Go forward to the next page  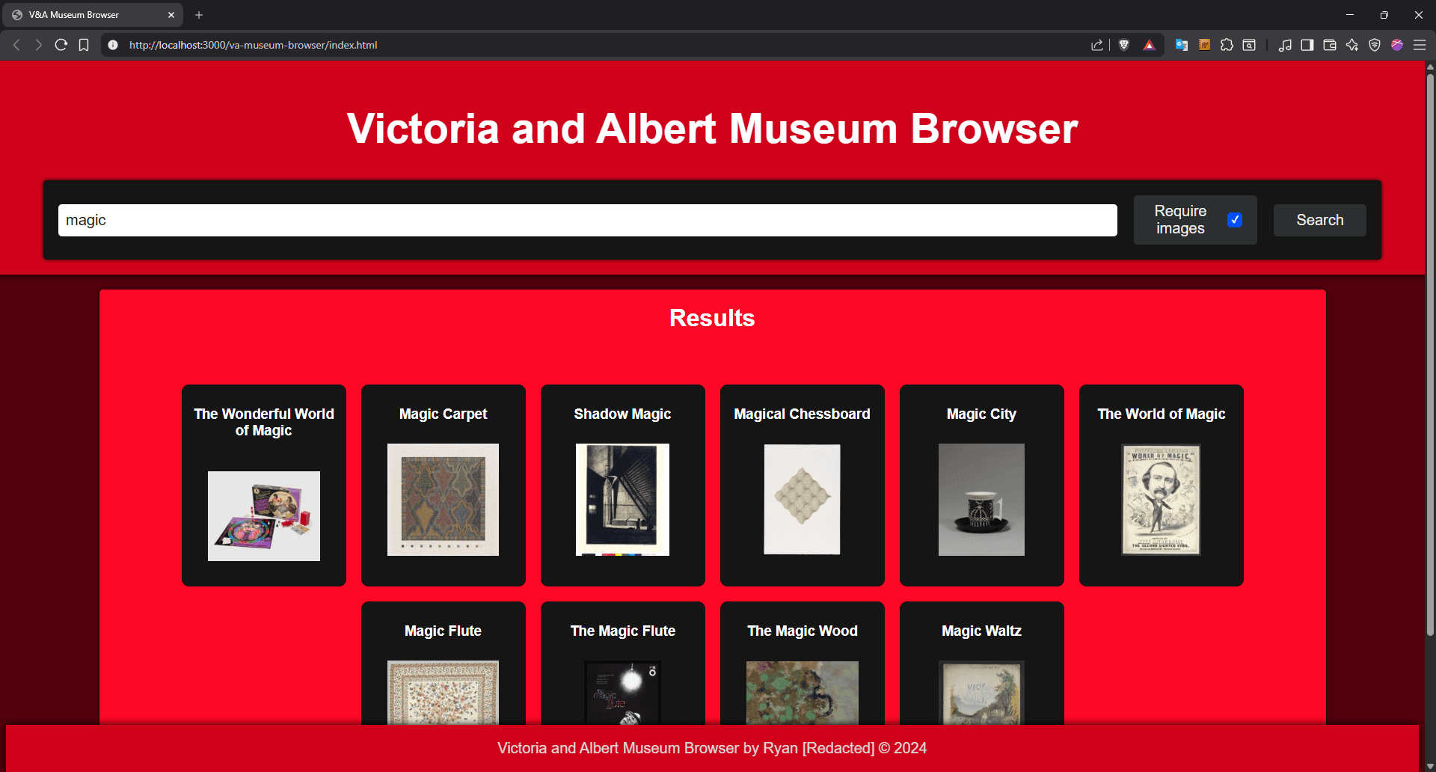click(39, 45)
